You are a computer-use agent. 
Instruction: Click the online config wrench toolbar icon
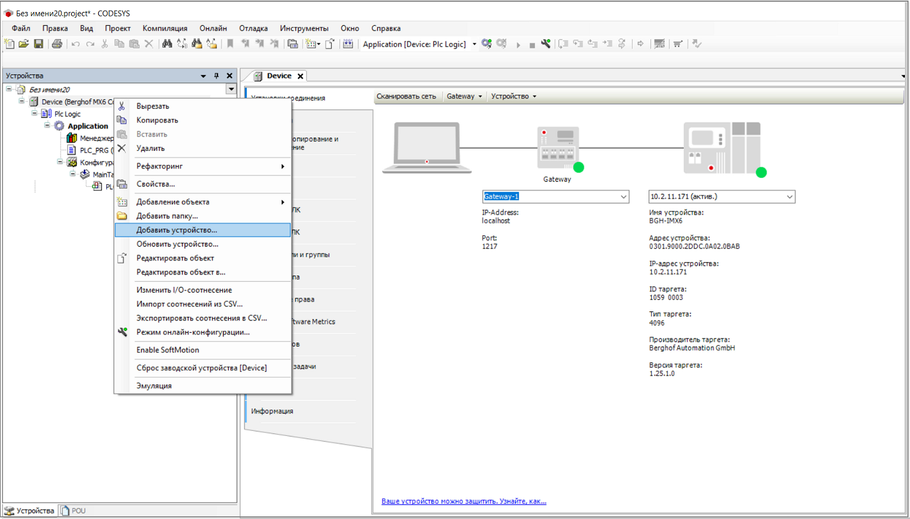[546, 44]
